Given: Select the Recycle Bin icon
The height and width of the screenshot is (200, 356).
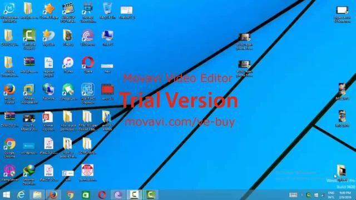Looking at the screenshot, I should click(107, 11).
